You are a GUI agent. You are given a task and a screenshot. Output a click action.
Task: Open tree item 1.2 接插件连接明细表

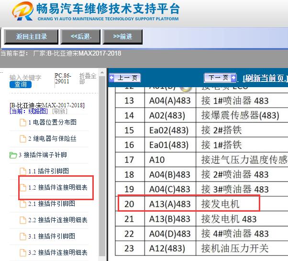(x=58, y=187)
